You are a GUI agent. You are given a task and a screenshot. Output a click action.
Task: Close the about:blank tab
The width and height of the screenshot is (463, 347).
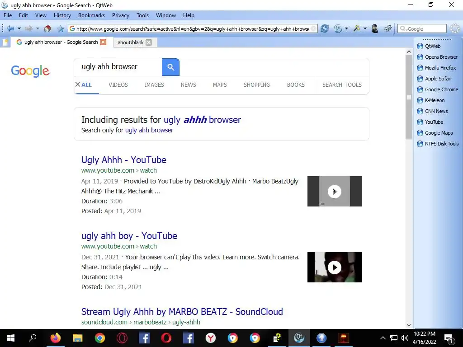(x=149, y=42)
